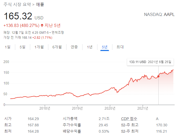Screen dimensions: 182x136
Task: Select the 5일 time range tab
Action: pyautogui.click(x=22, y=47)
